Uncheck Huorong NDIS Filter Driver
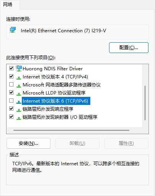 pyautogui.click(x=11, y=68)
